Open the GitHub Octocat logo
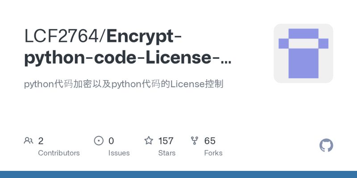Image resolution: width=357 pixels, height=178 pixels. (326, 145)
